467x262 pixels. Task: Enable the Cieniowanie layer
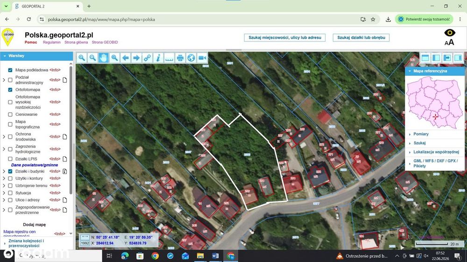click(10, 114)
